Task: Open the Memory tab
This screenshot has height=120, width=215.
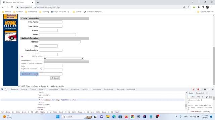Action: (x=64, y=89)
